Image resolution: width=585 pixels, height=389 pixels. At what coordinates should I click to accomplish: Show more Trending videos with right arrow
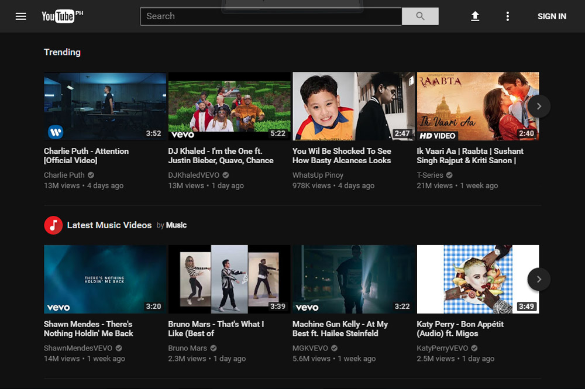[x=539, y=106]
